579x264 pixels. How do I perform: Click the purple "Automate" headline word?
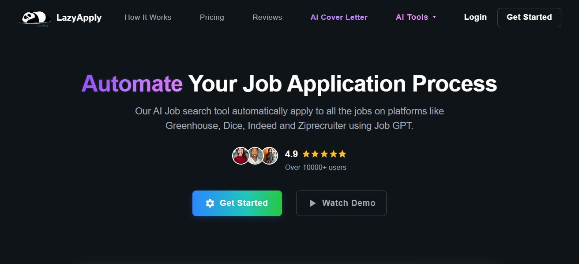pyautogui.click(x=132, y=84)
